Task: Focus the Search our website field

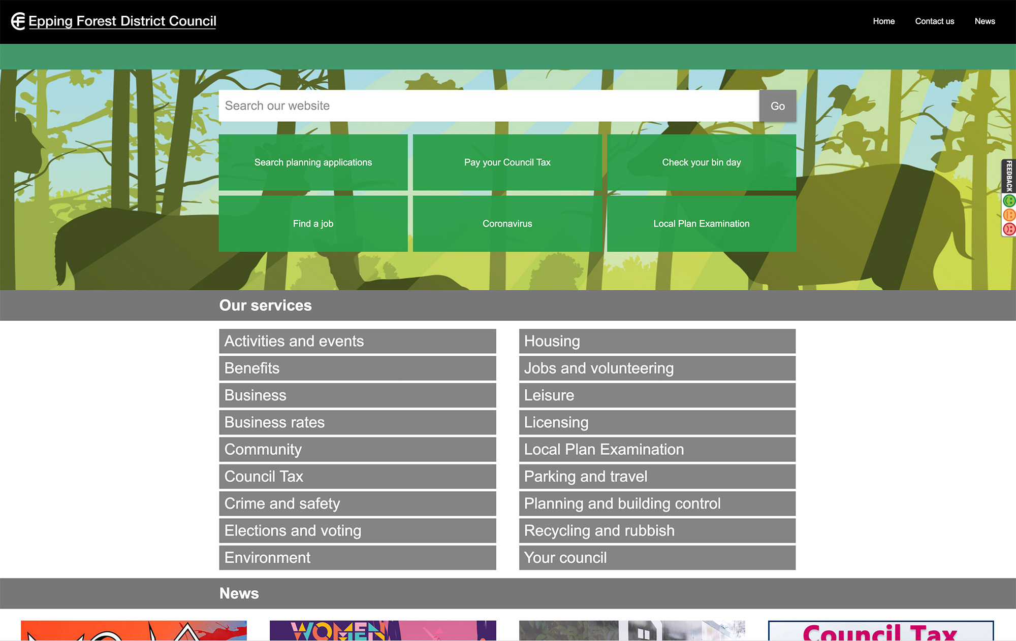Action: [x=488, y=106]
